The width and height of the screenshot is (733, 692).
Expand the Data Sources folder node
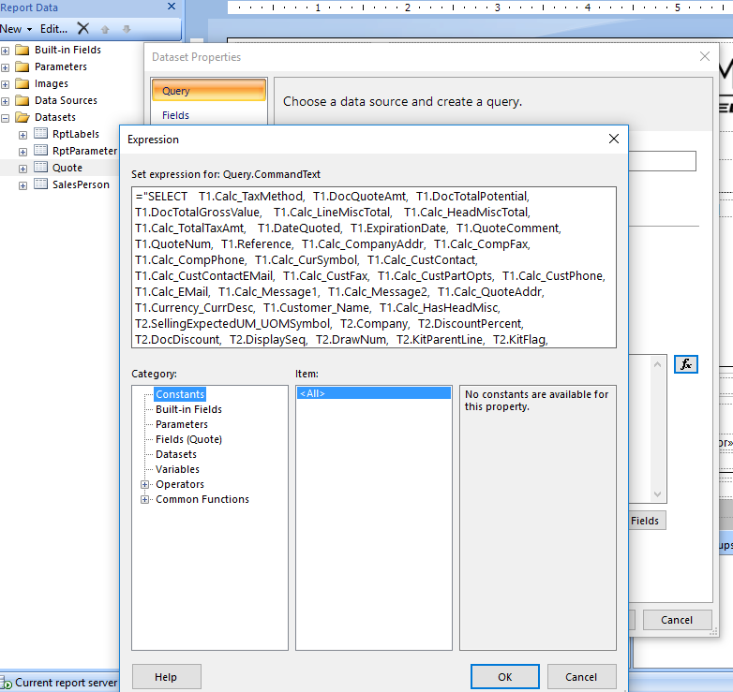5,101
